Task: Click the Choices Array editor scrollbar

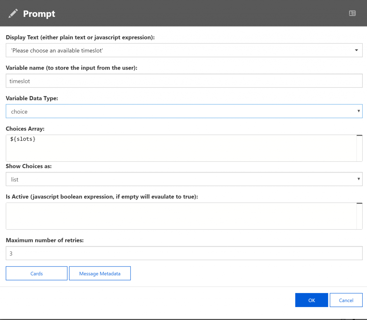Action: click(x=359, y=148)
